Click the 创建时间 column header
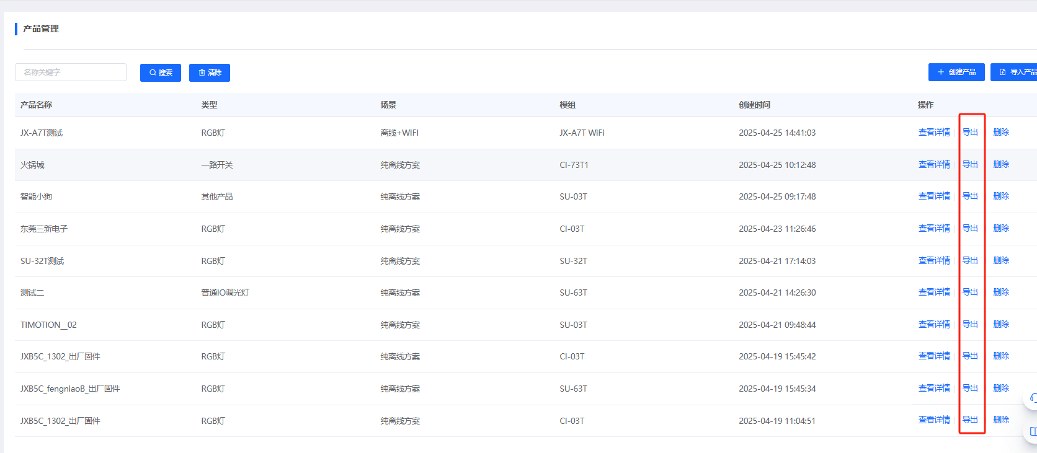The image size is (1037, 453). tap(754, 105)
